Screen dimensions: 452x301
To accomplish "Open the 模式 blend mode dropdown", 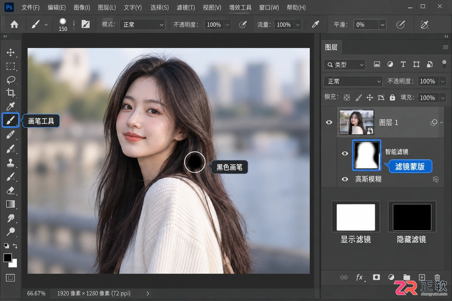I will (143, 24).
